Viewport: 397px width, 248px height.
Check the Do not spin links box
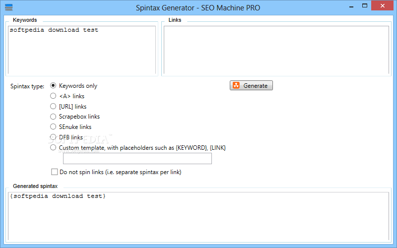(x=55, y=172)
